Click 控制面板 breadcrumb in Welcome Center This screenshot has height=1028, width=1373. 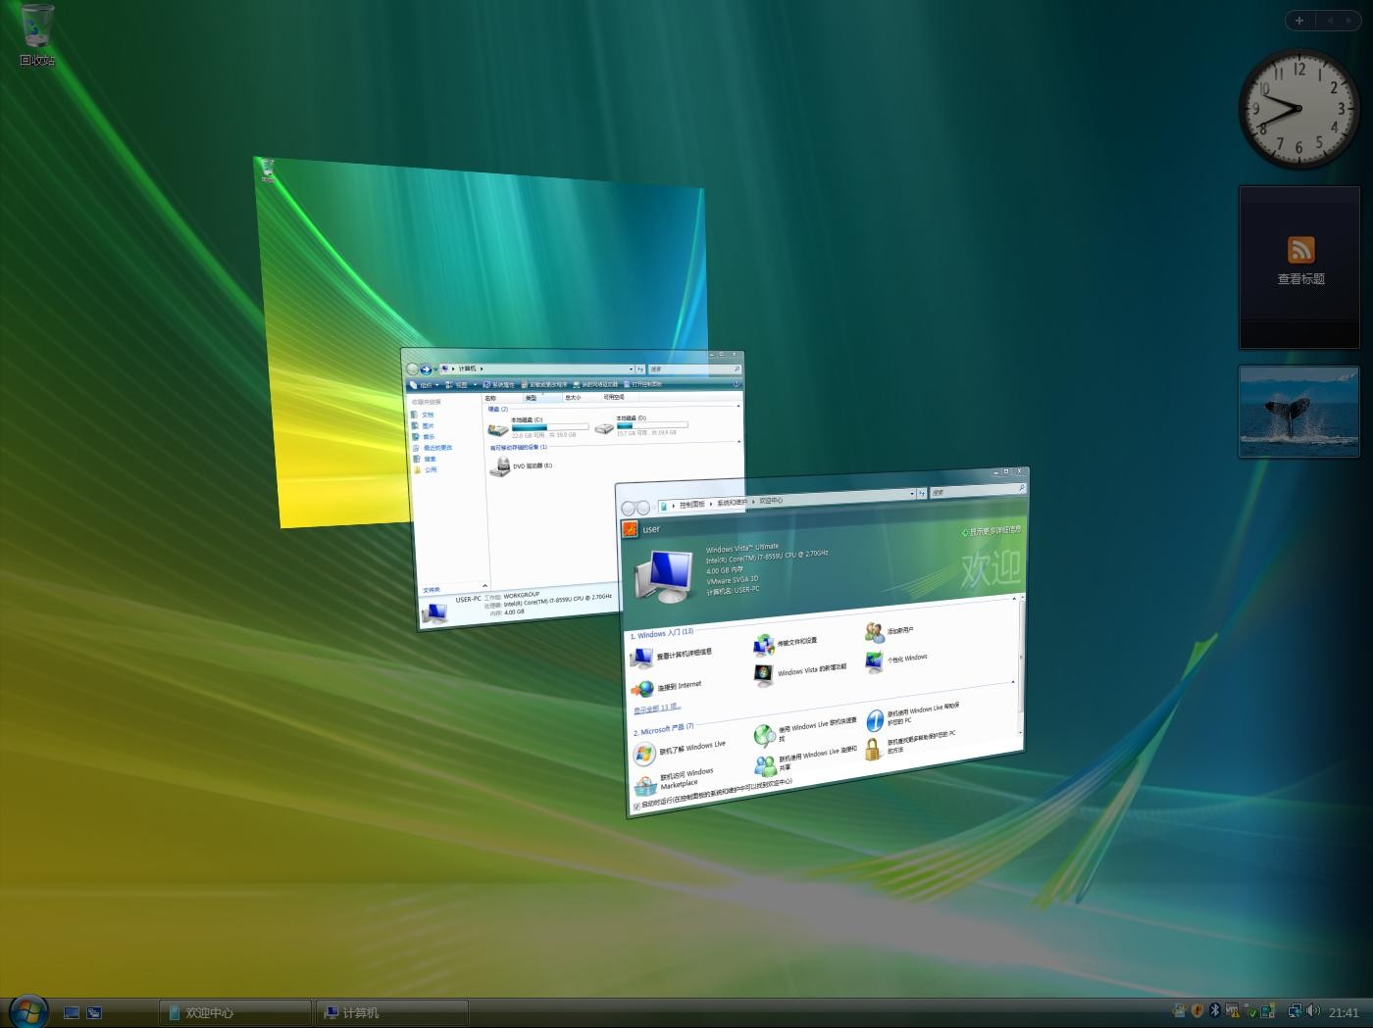pyautogui.click(x=692, y=505)
